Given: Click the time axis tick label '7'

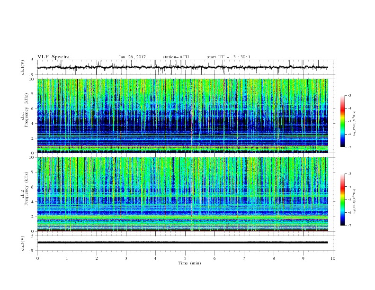Looking at the screenshot, I should (x=244, y=258).
